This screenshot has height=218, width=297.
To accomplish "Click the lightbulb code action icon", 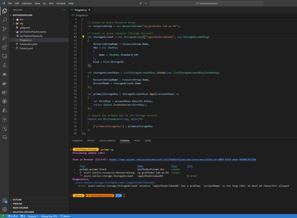I will click(x=83, y=37).
